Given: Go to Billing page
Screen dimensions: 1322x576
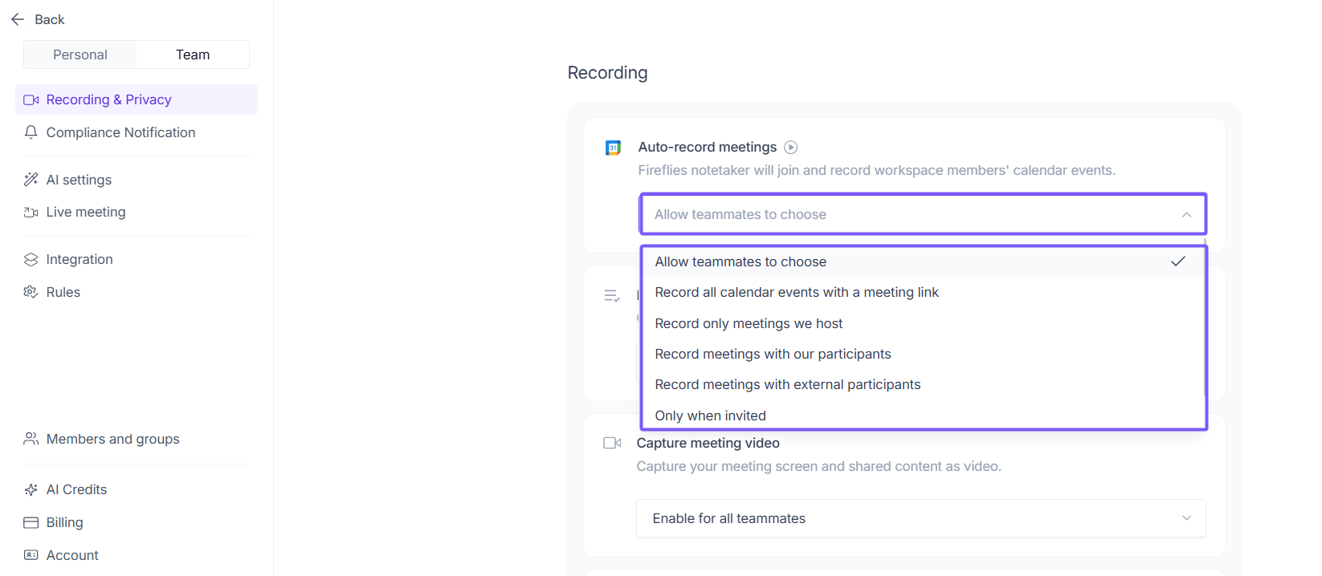Looking at the screenshot, I should tap(64, 522).
